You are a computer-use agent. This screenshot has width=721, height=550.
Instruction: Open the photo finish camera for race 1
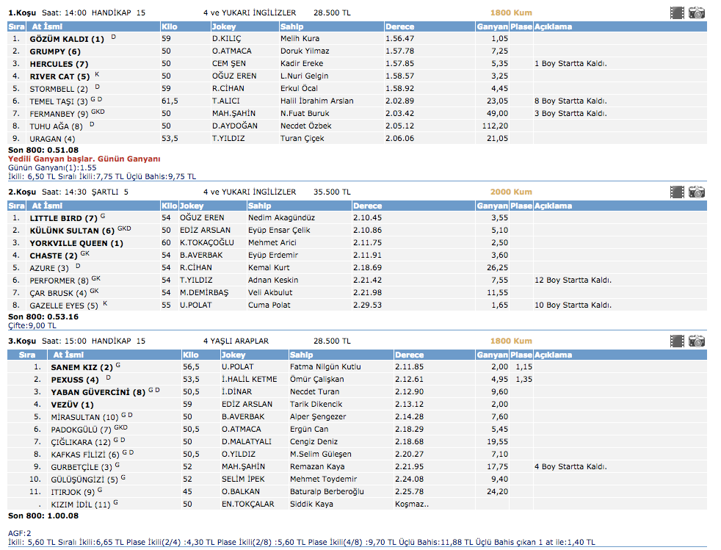[x=697, y=12]
